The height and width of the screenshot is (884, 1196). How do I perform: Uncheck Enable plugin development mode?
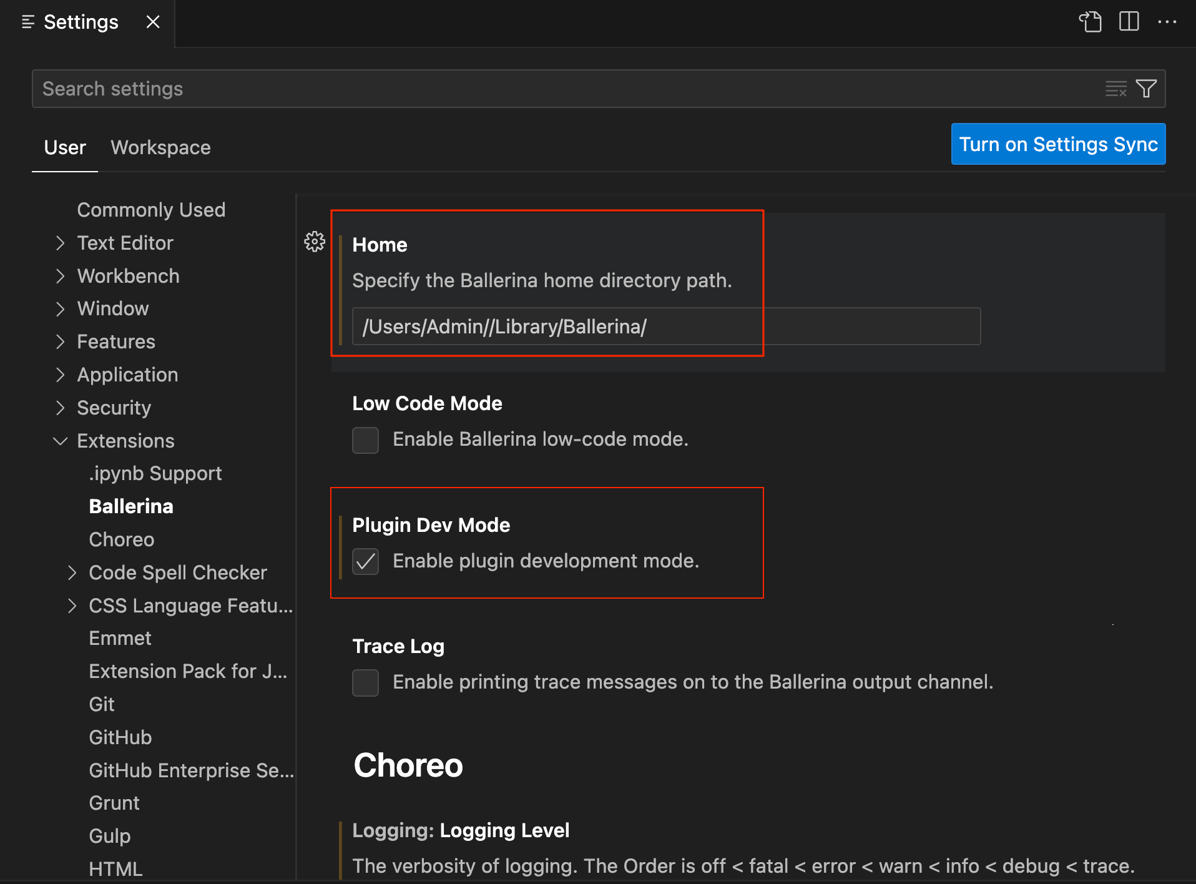tap(365, 561)
